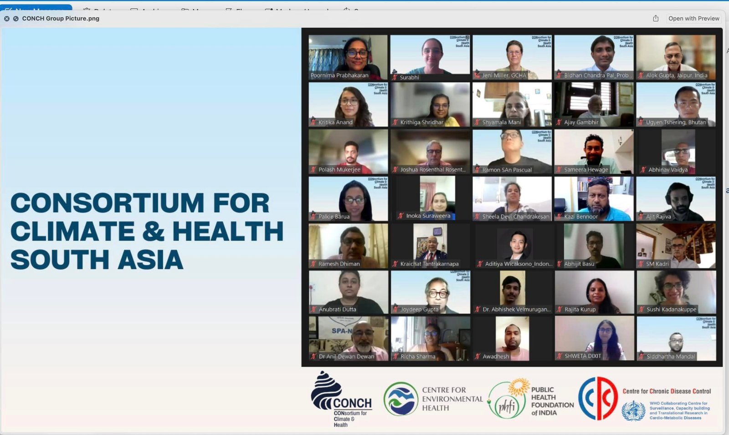The image size is (729, 435).
Task: Click the full-screen expand icon beside close
Action: tap(16, 19)
